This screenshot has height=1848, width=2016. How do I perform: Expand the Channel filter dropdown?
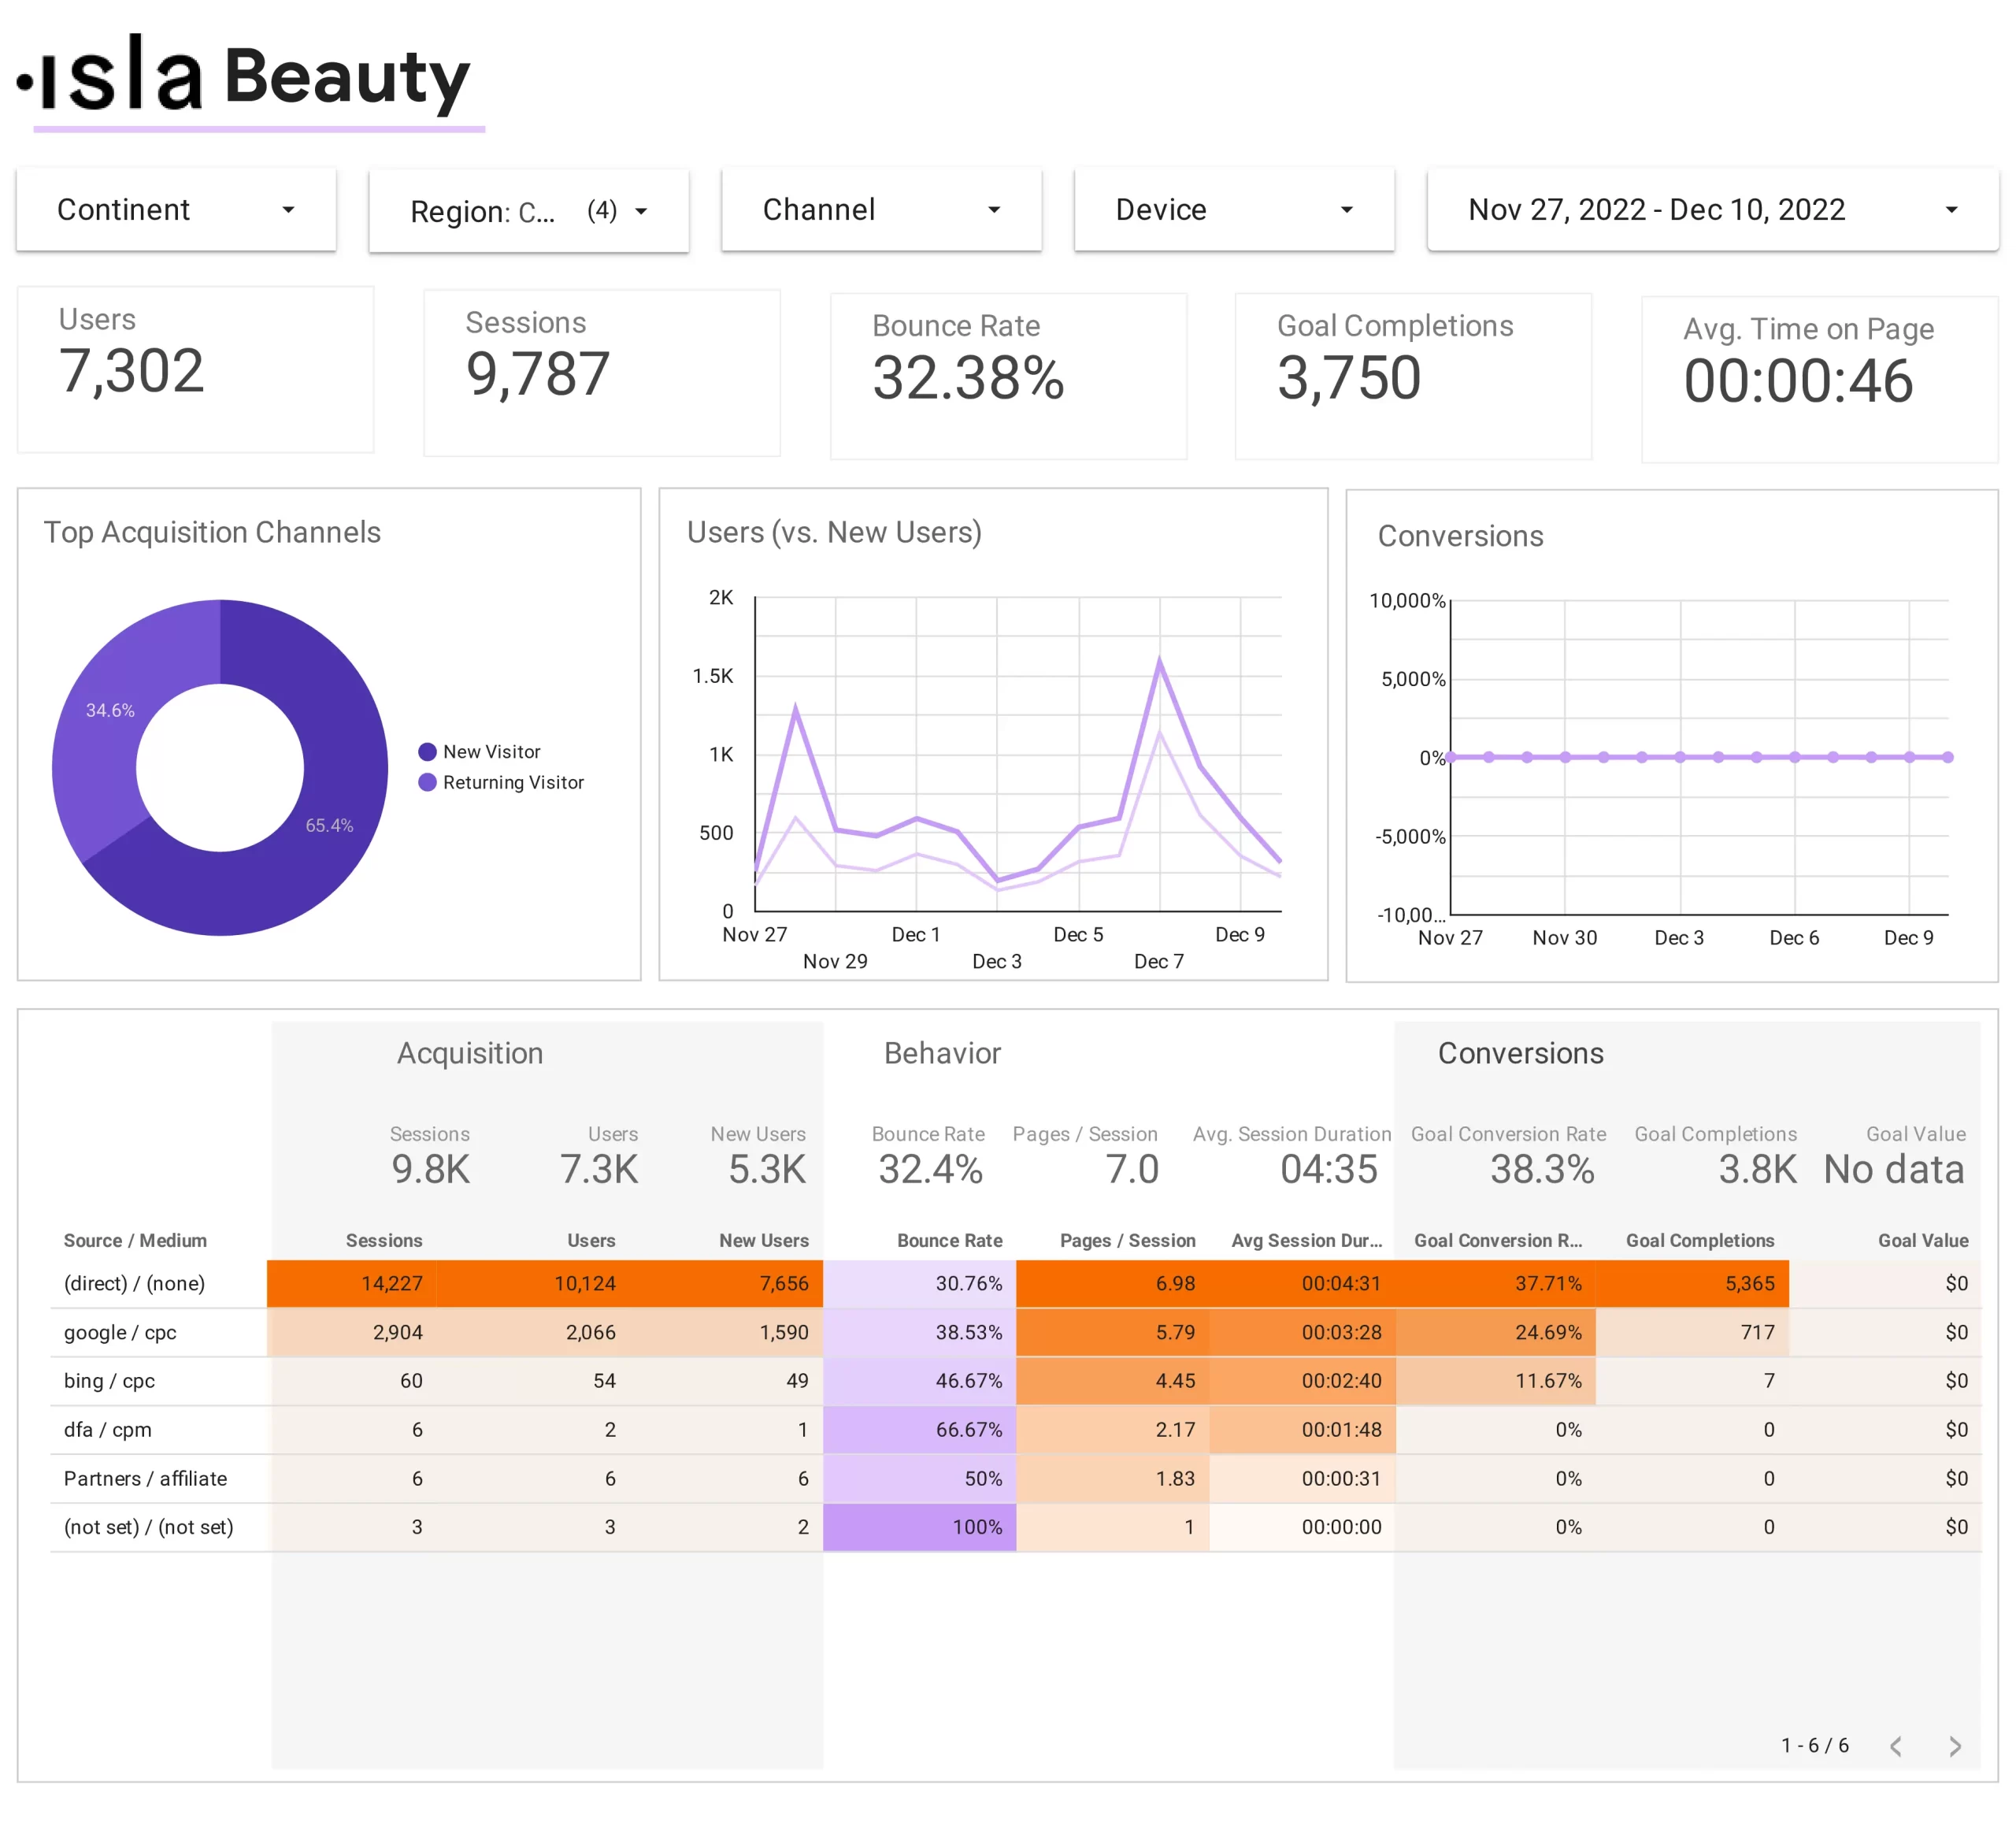click(x=881, y=209)
